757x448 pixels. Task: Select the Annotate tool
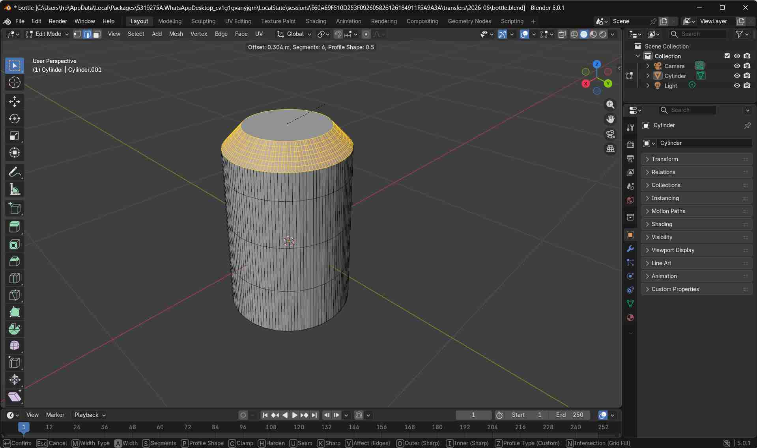14,171
